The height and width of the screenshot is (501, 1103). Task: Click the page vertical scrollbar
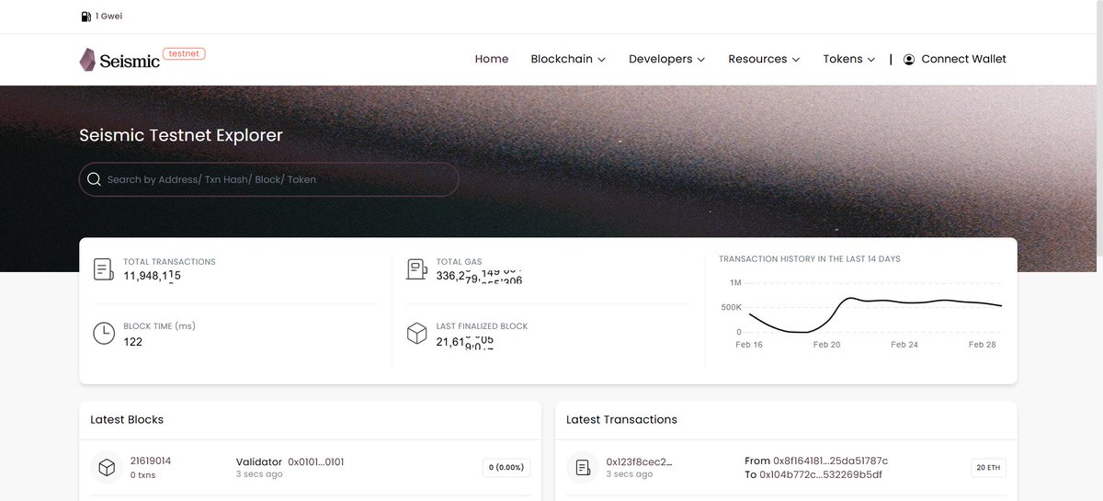(x=1098, y=129)
